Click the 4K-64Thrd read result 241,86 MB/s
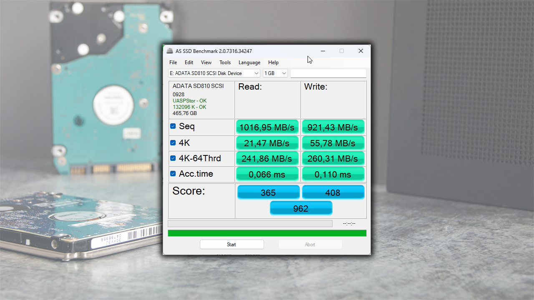Image resolution: width=534 pixels, height=300 pixels. pos(267,158)
